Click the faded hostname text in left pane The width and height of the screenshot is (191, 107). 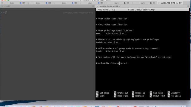(x=78, y=12)
